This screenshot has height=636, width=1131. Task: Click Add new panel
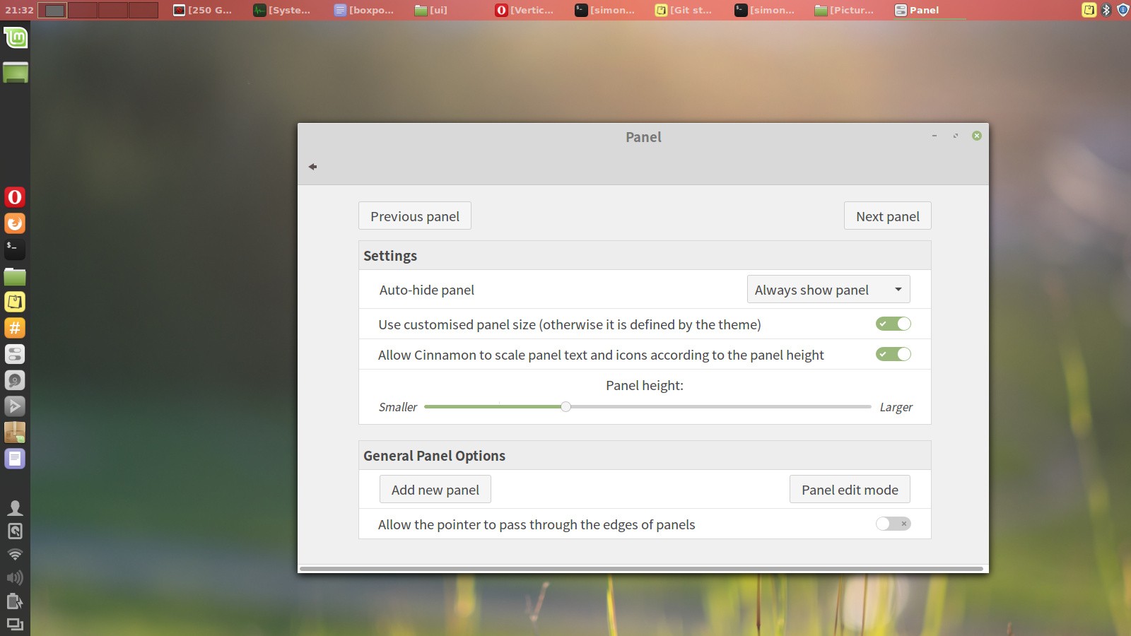[x=435, y=490]
